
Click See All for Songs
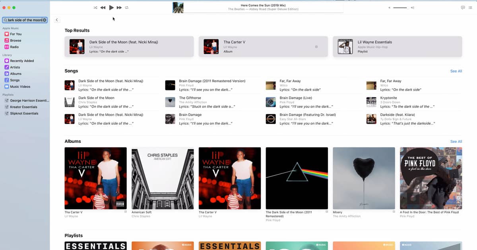point(456,71)
